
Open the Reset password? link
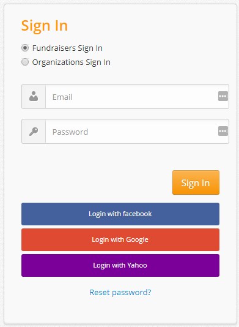[120, 292]
